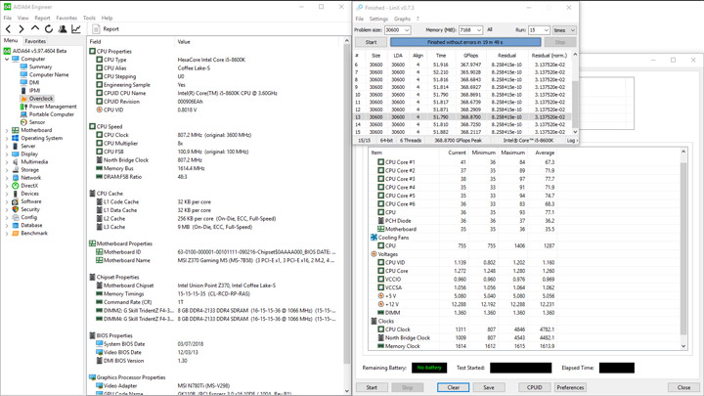
Task: Open the AIDA64 Tools menu
Action: coord(89,18)
